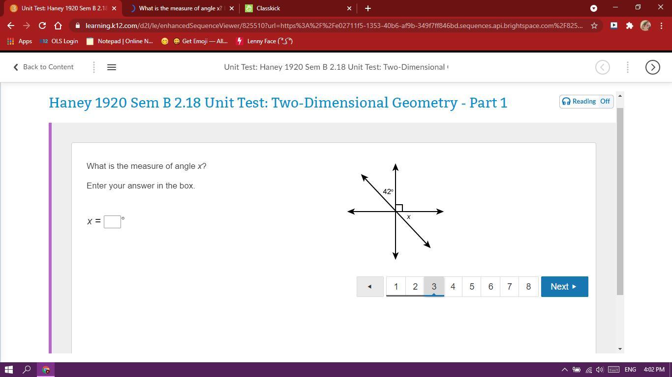Open the Chrome three-dot menu
The image size is (672, 377).
(x=661, y=26)
